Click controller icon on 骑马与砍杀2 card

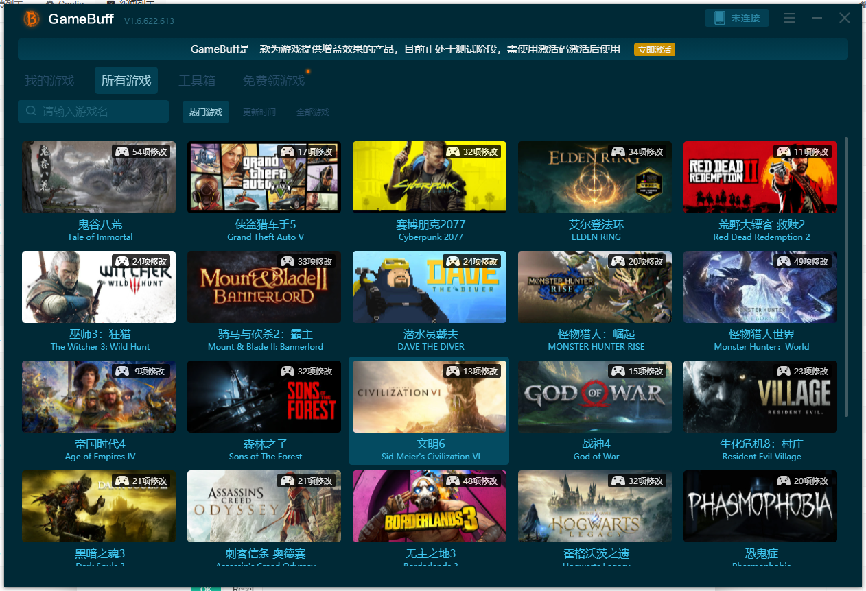(287, 261)
